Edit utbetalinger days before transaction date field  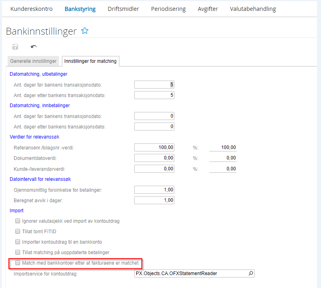[154, 85]
